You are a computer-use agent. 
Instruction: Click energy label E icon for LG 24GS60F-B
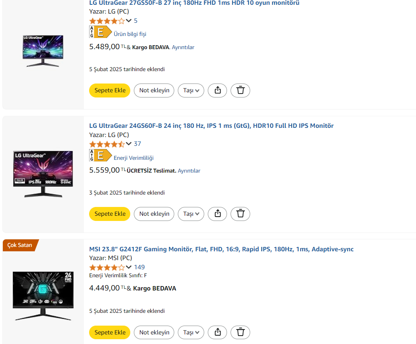100,155
